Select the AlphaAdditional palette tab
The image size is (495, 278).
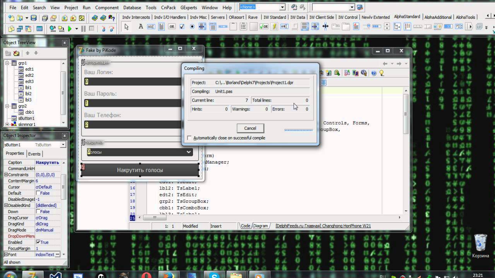(x=438, y=17)
